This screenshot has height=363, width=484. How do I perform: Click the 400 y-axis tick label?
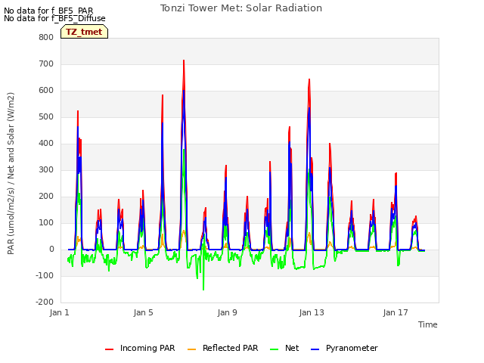tap(46, 144)
